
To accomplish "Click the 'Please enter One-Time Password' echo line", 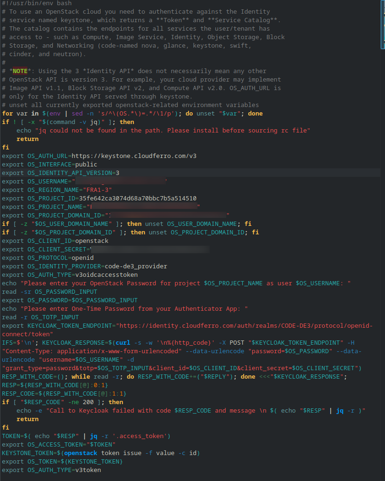I will pos(125,308).
